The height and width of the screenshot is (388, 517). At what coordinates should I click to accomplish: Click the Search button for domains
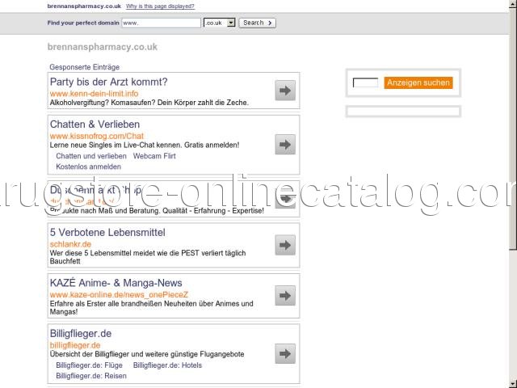point(257,23)
